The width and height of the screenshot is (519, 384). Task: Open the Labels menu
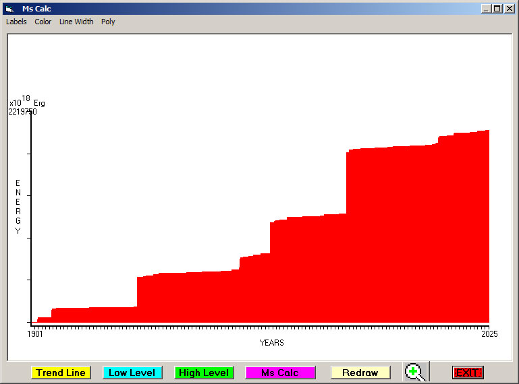point(16,22)
